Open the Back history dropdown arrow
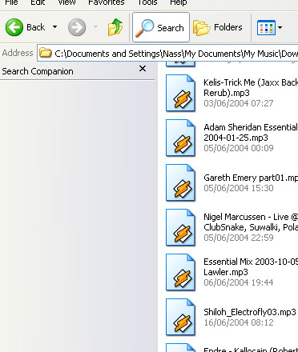The image size is (298, 352). point(54,27)
